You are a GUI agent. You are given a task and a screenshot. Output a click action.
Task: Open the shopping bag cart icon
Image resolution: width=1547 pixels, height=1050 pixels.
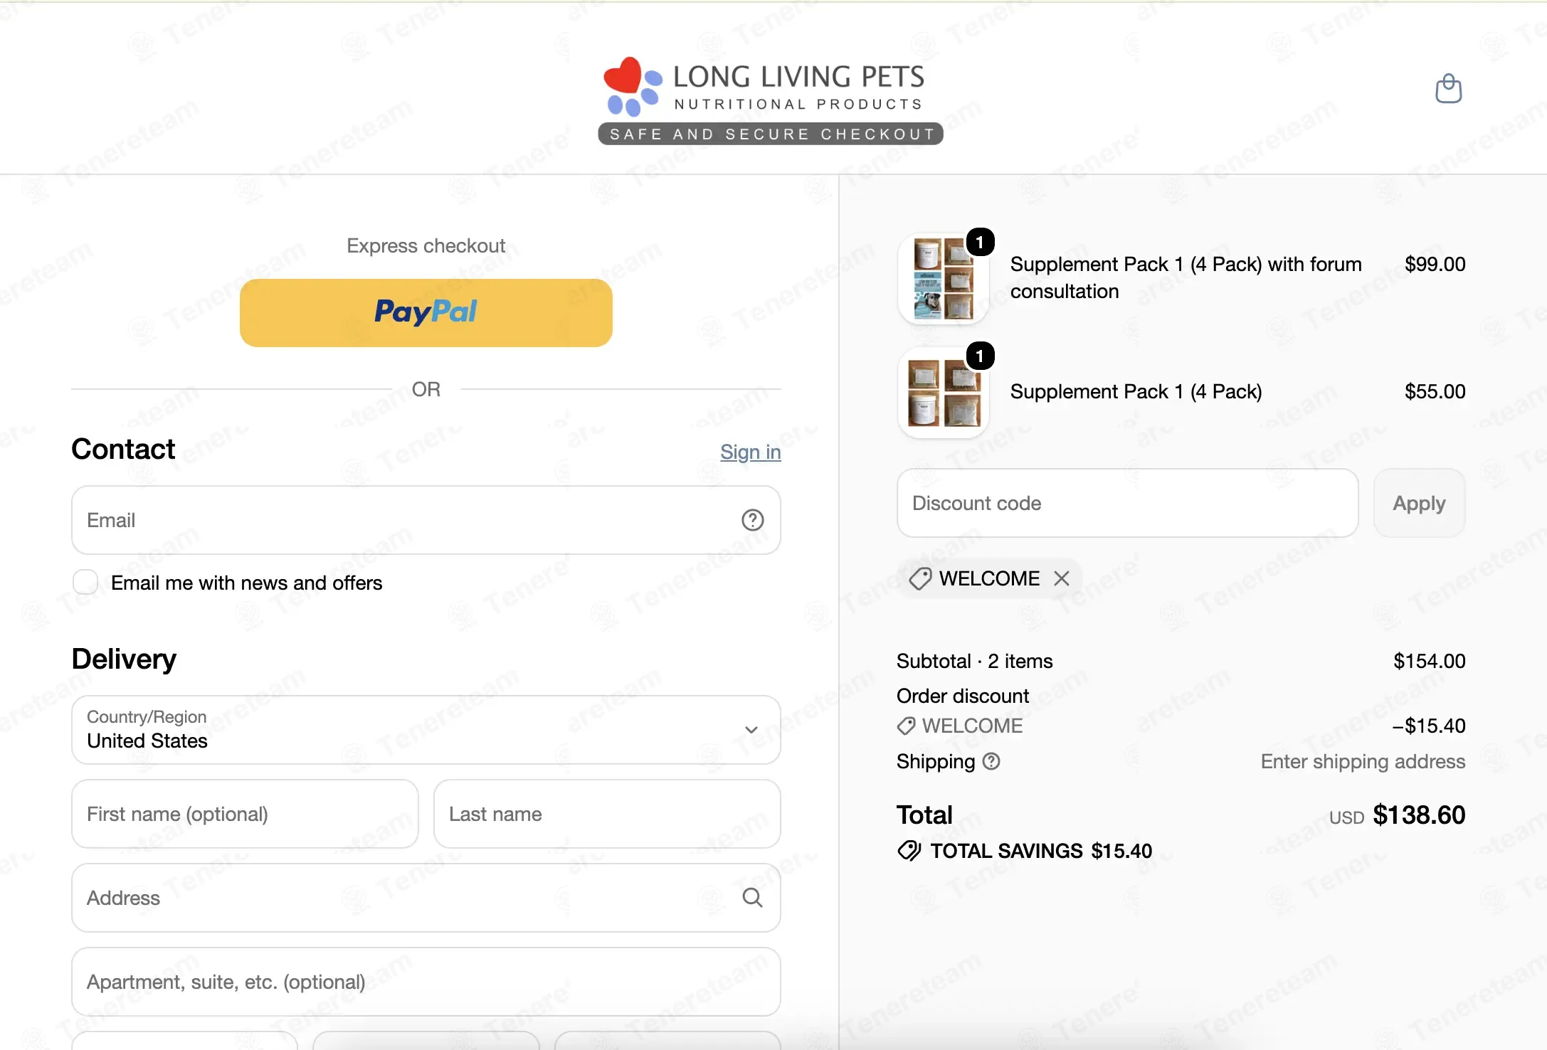tap(1448, 89)
